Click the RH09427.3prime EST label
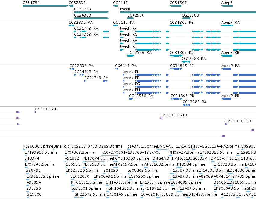This screenshot has height=199, width=256. pyautogui.click(x=184, y=152)
